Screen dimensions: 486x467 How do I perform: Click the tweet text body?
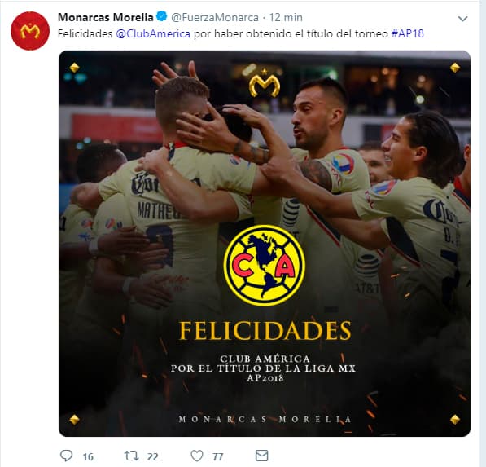point(240,33)
